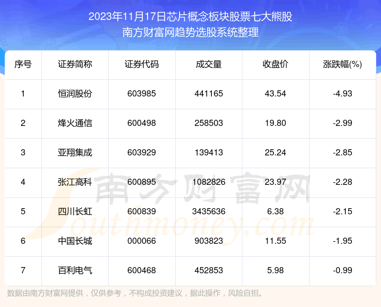Image resolution: width=381 pixels, height=307 pixels.
Task: Click subtitle 南方财富网趋势选股系统整理
Action: point(190,32)
